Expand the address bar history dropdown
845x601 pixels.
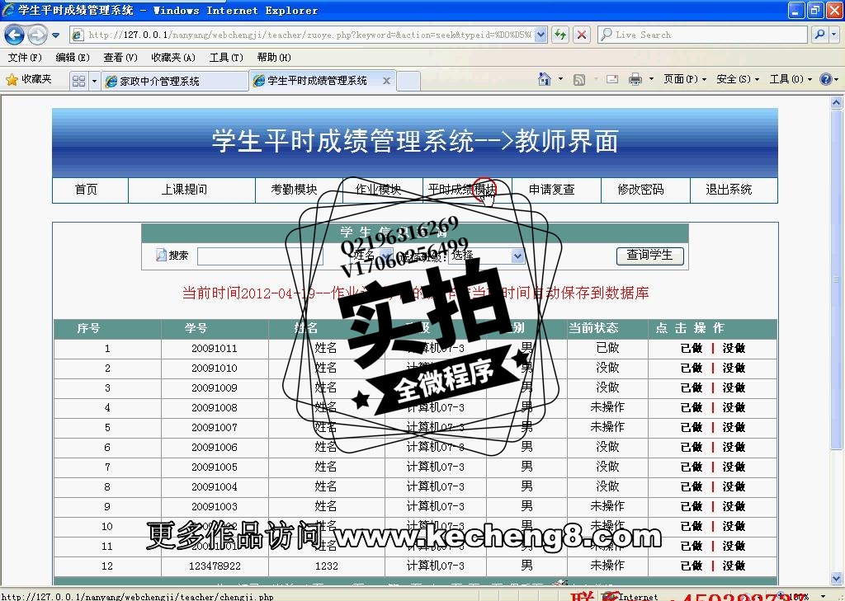(x=541, y=35)
